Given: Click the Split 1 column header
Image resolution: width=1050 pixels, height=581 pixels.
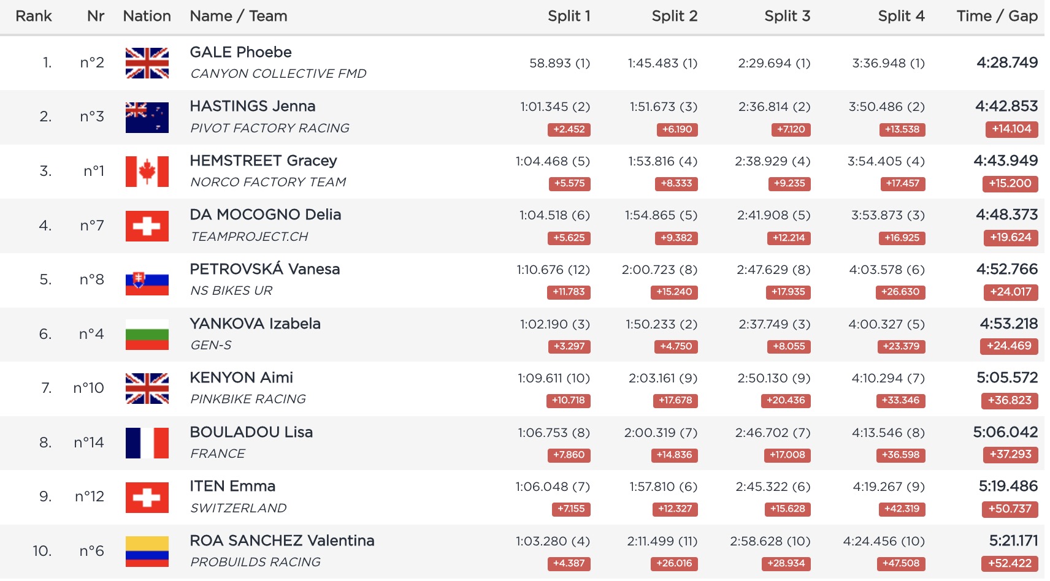Looking at the screenshot, I should click(x=569, y=16).
